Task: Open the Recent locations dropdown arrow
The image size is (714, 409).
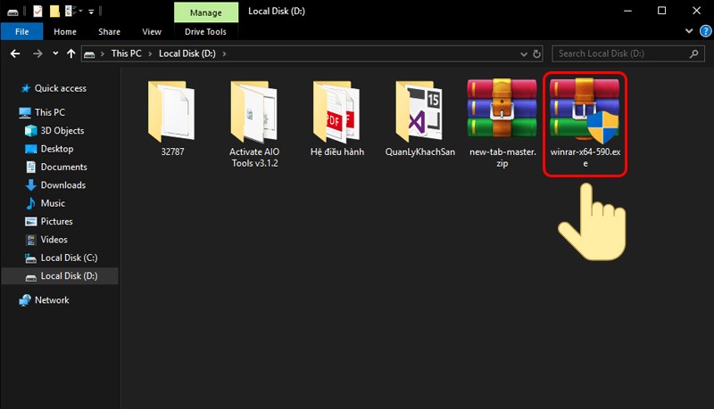Action: (x=55, y=53)
